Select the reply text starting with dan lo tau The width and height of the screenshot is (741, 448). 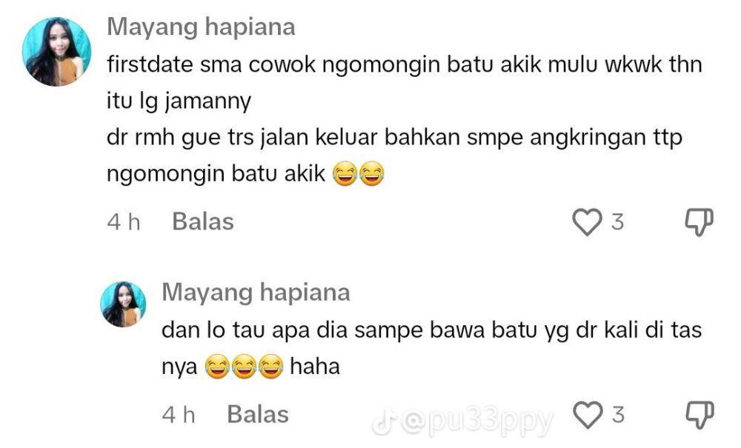click(431, 348)
